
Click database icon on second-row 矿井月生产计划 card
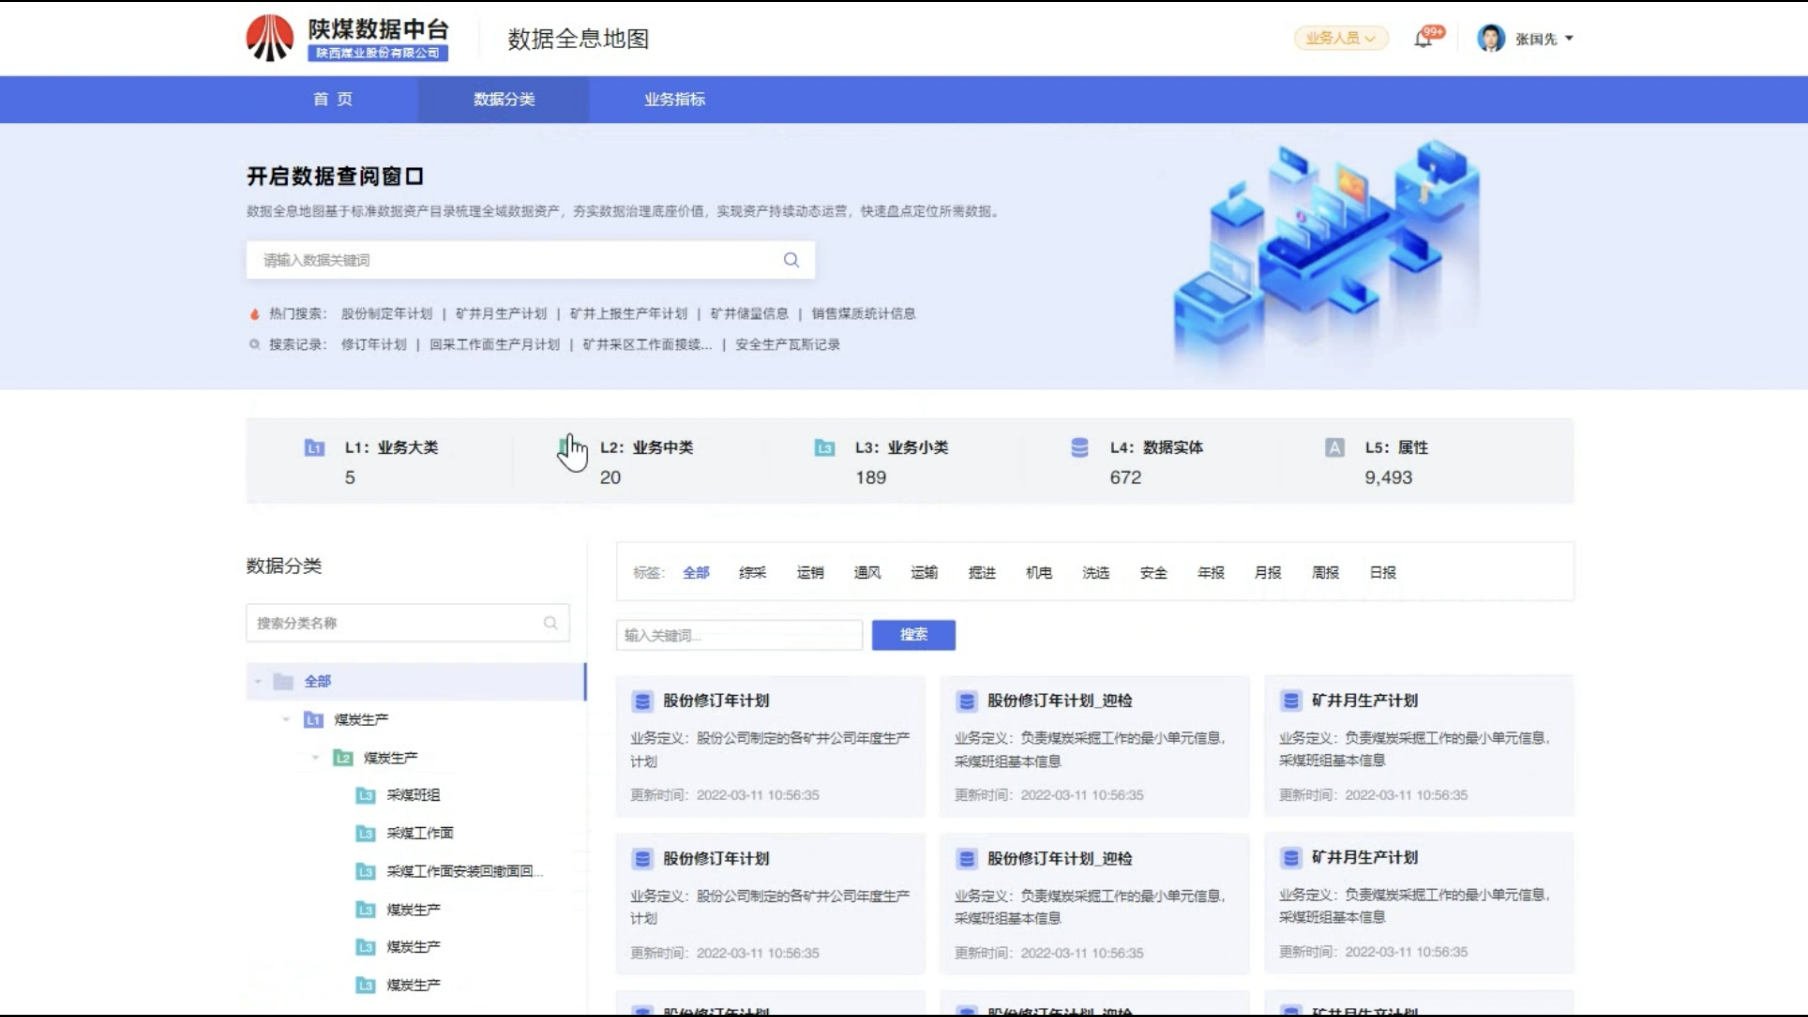pos(1291,858)
